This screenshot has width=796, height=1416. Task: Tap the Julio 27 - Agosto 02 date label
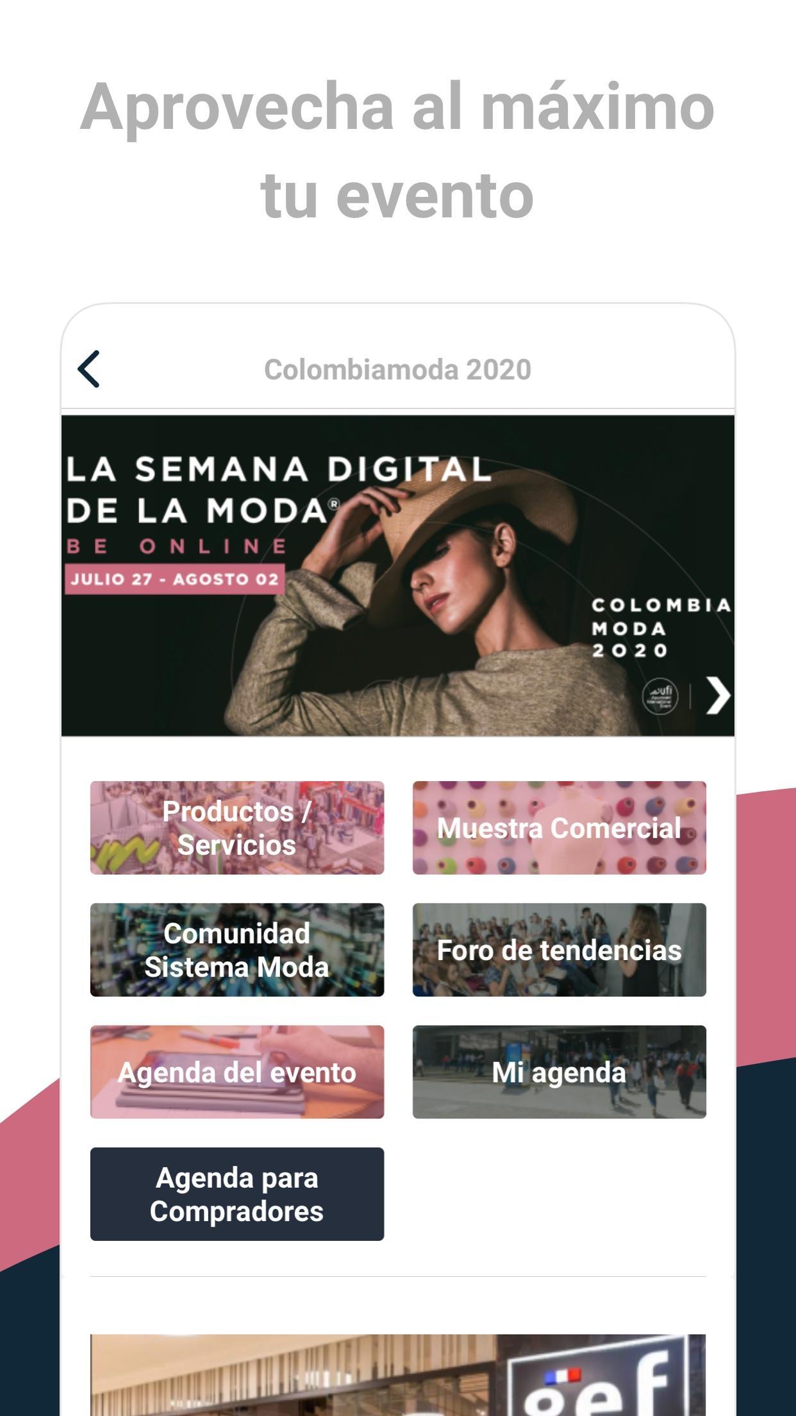pos(174,579)
